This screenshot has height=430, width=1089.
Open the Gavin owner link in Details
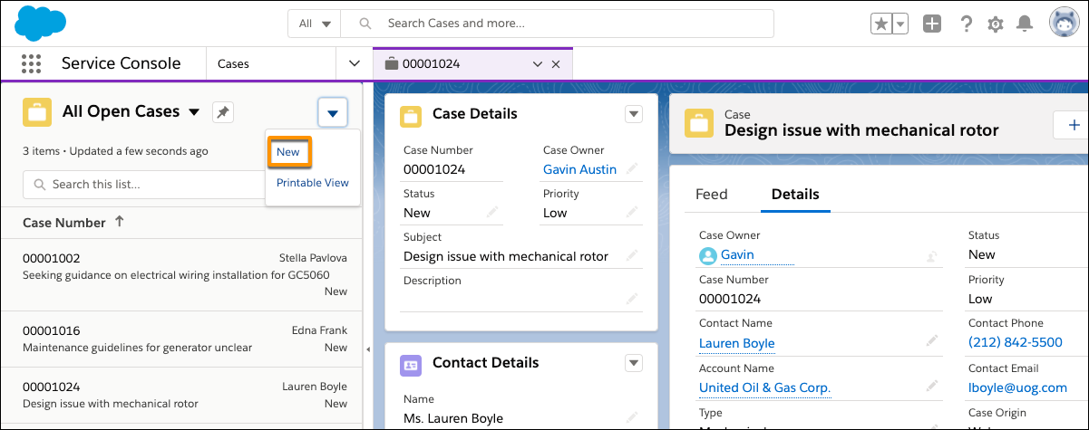point(737,255)
